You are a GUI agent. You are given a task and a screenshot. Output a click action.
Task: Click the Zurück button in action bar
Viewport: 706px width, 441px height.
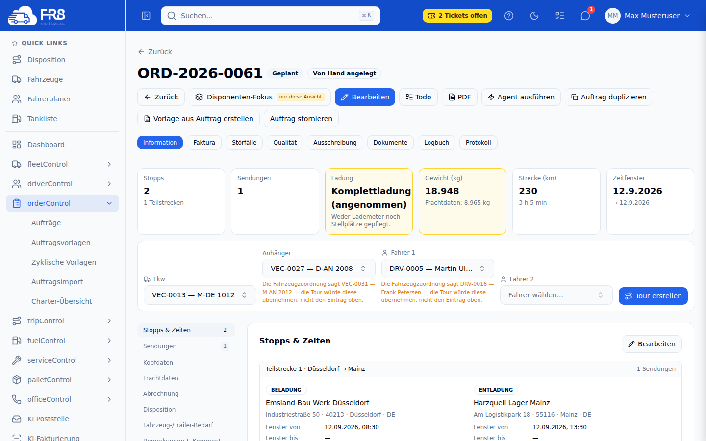point(161,97)
